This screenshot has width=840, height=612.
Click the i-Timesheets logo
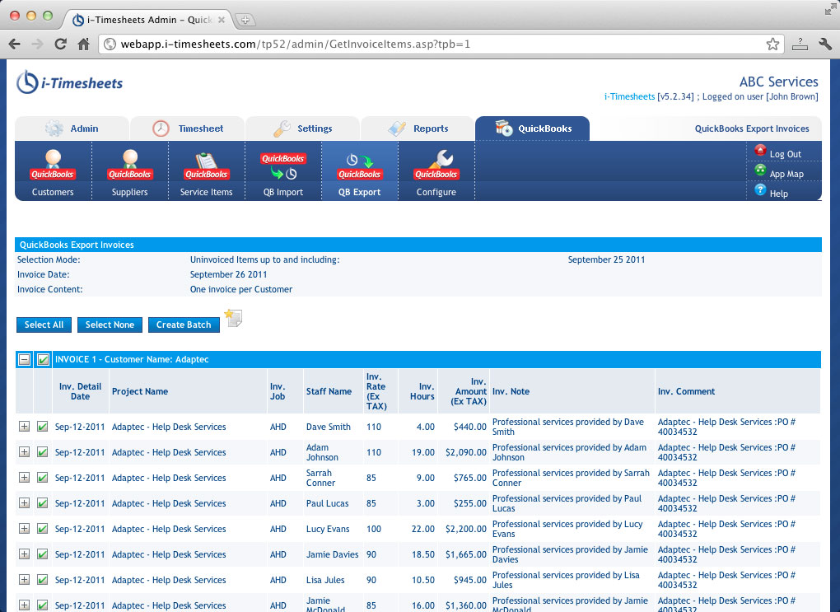click(x=70, y=82)
